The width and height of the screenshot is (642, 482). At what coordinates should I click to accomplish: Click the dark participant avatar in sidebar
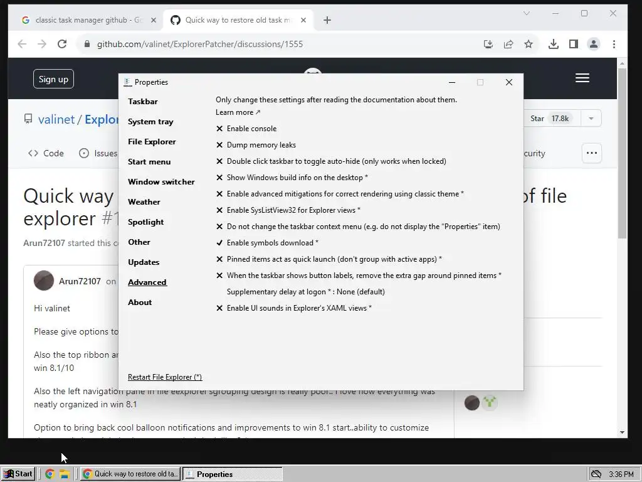(471, 403)
